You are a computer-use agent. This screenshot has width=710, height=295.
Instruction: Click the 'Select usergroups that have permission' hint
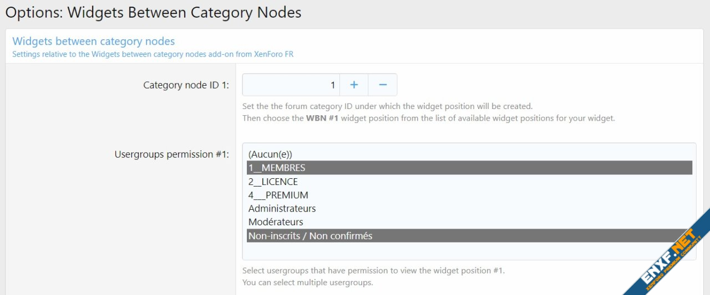click(373, 271)
